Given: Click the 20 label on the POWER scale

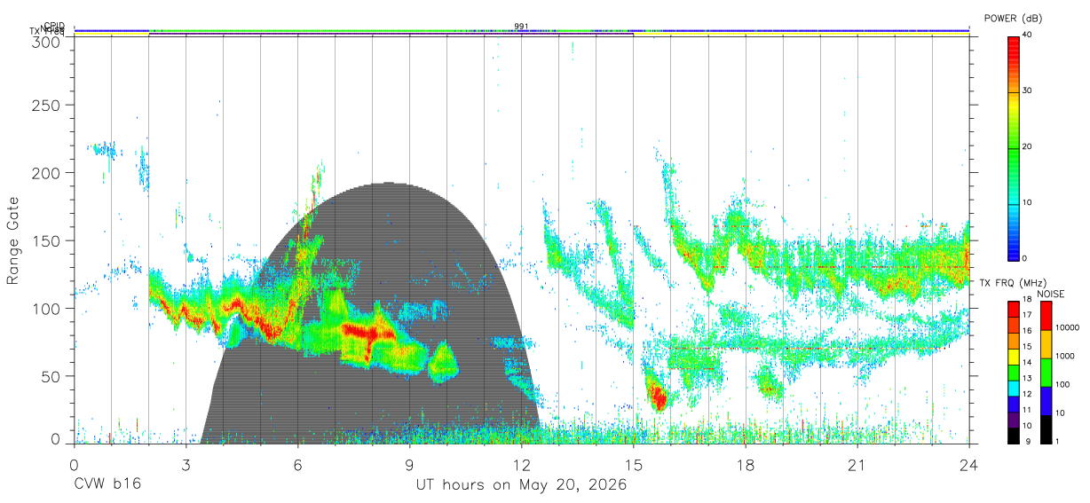Looking at the screenshot, I should tap(1028, 147).
